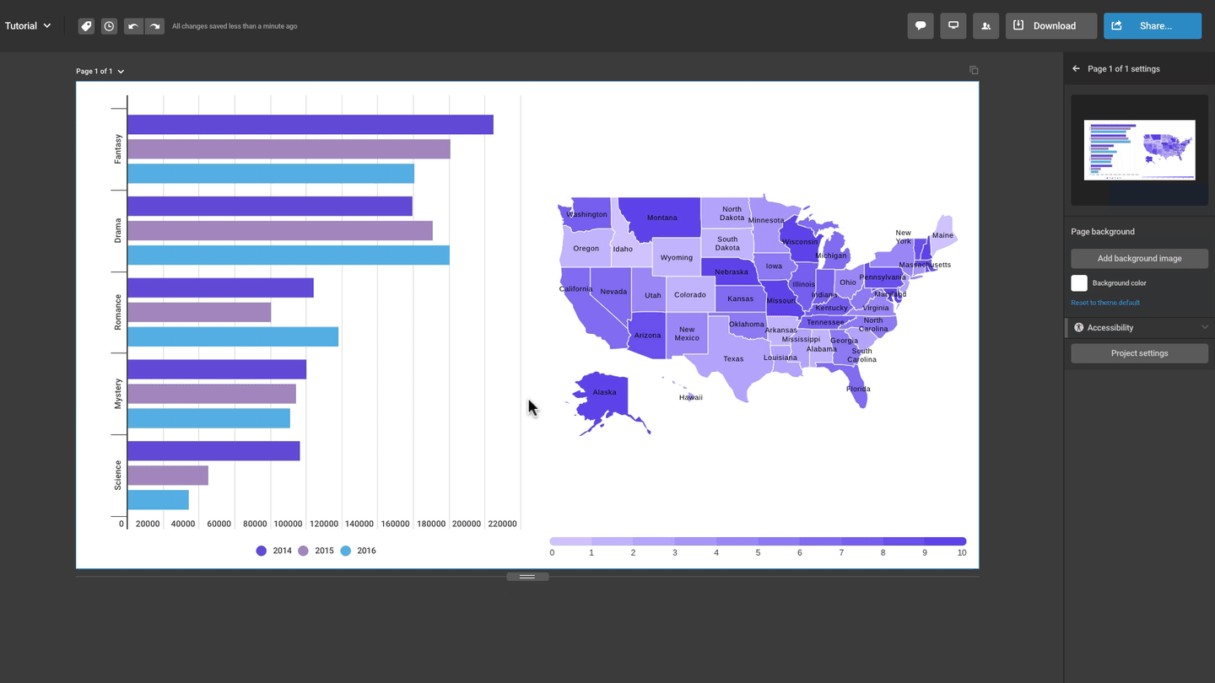Click the undo arrow
The width and height of the screenshot is (1215, 683).
click(133, 26)
